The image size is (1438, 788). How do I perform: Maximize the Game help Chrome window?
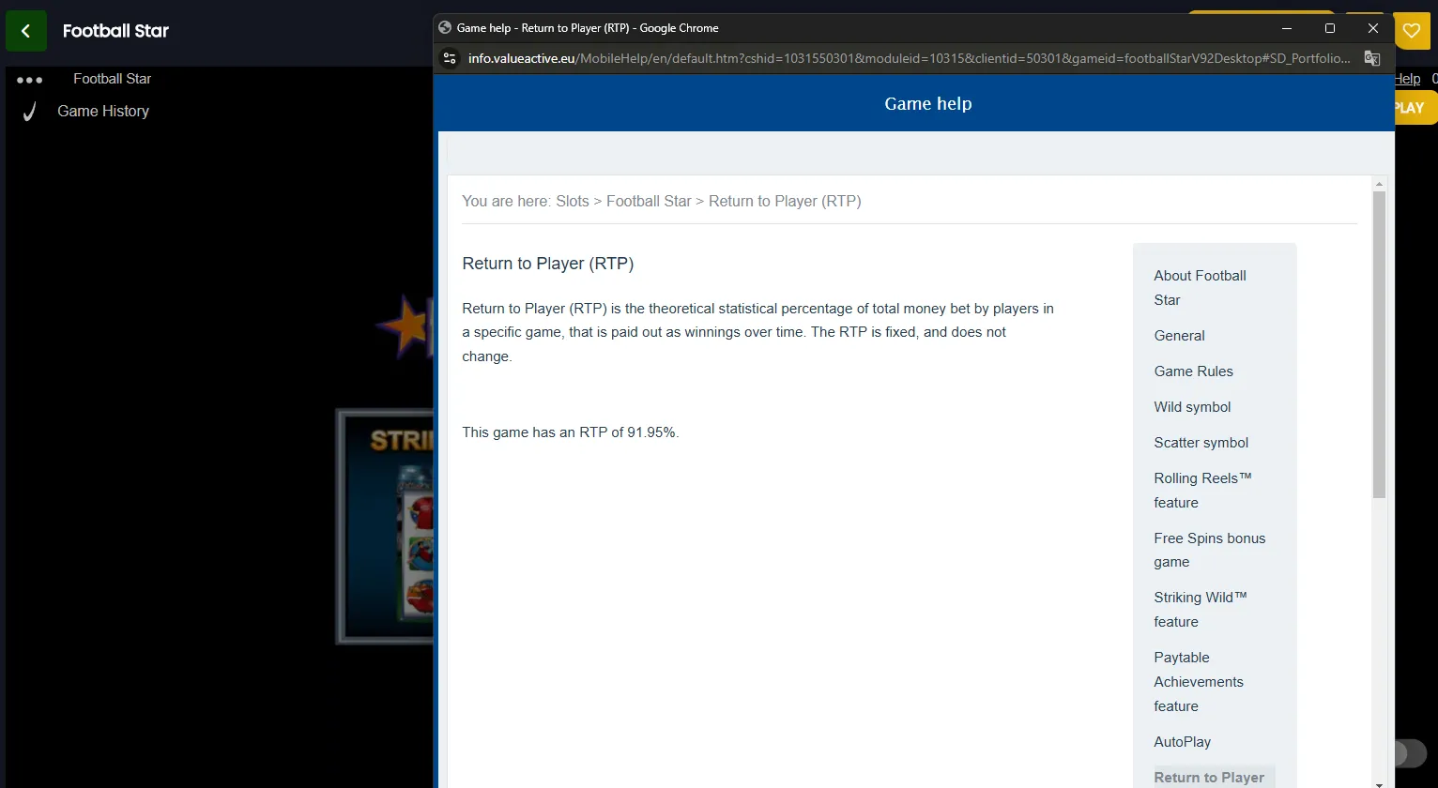tap(1330, 28)
